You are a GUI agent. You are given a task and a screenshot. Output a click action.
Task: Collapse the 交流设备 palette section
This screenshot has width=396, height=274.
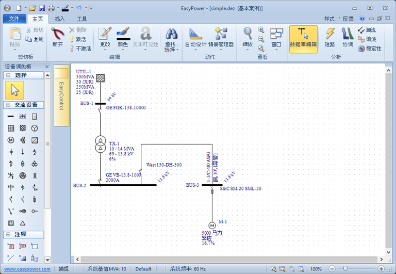8,105
